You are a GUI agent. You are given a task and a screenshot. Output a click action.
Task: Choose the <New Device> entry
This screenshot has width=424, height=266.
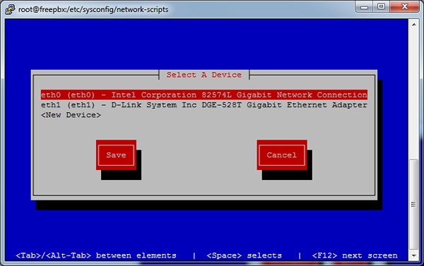coord(71,115)
